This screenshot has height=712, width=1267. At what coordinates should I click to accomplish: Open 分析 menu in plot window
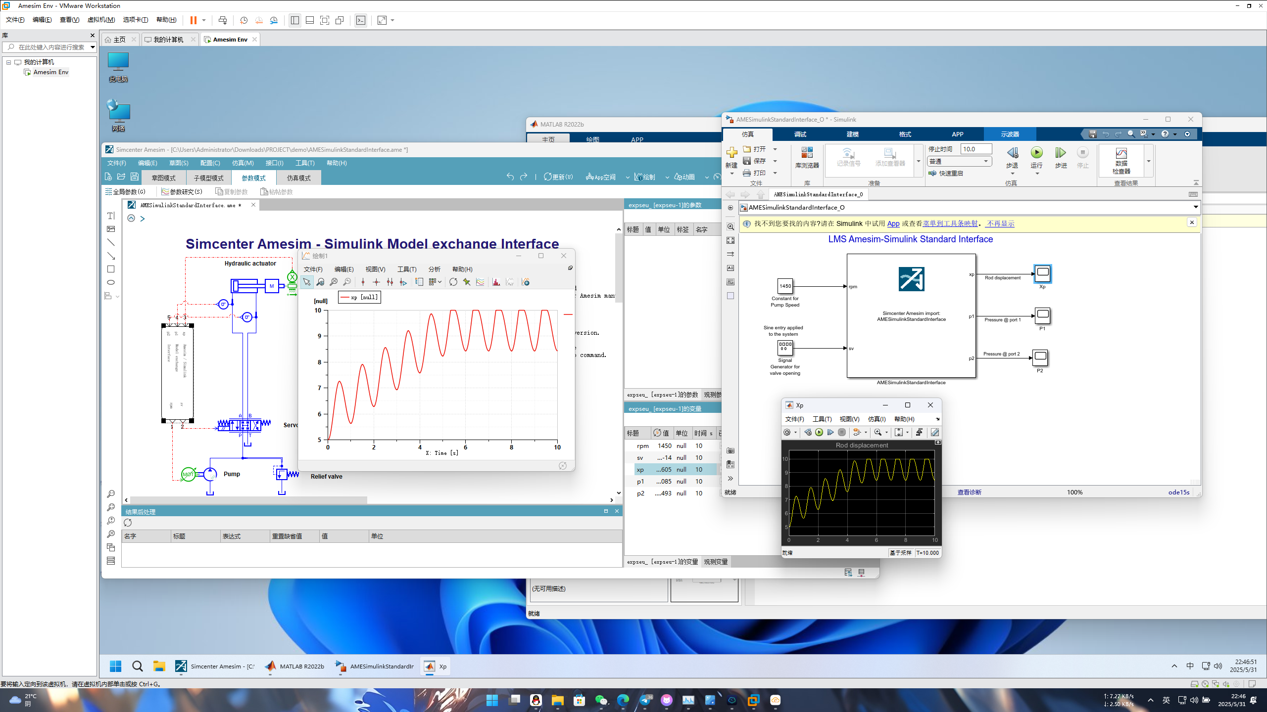tap(434, 269)
